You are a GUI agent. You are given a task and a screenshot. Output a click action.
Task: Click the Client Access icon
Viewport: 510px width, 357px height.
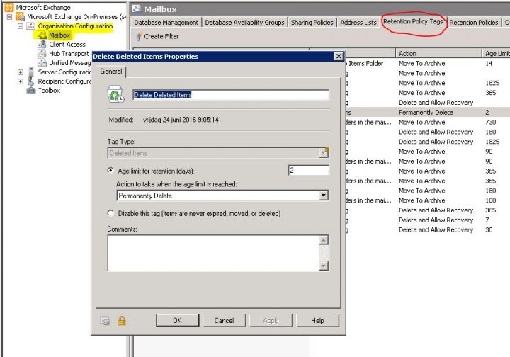point(42,44)
